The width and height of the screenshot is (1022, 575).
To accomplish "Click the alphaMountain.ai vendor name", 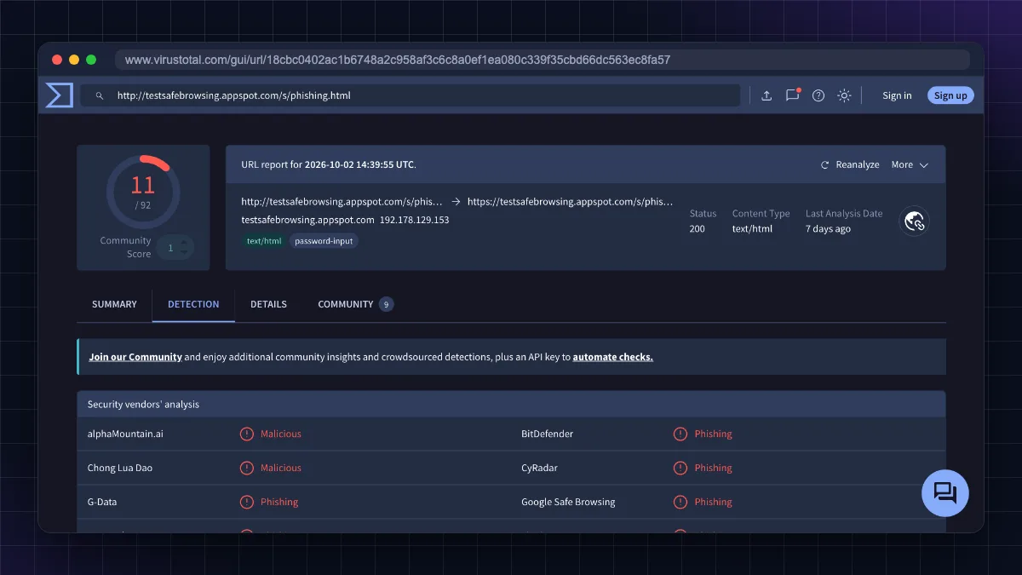I will tap(125, 434).
